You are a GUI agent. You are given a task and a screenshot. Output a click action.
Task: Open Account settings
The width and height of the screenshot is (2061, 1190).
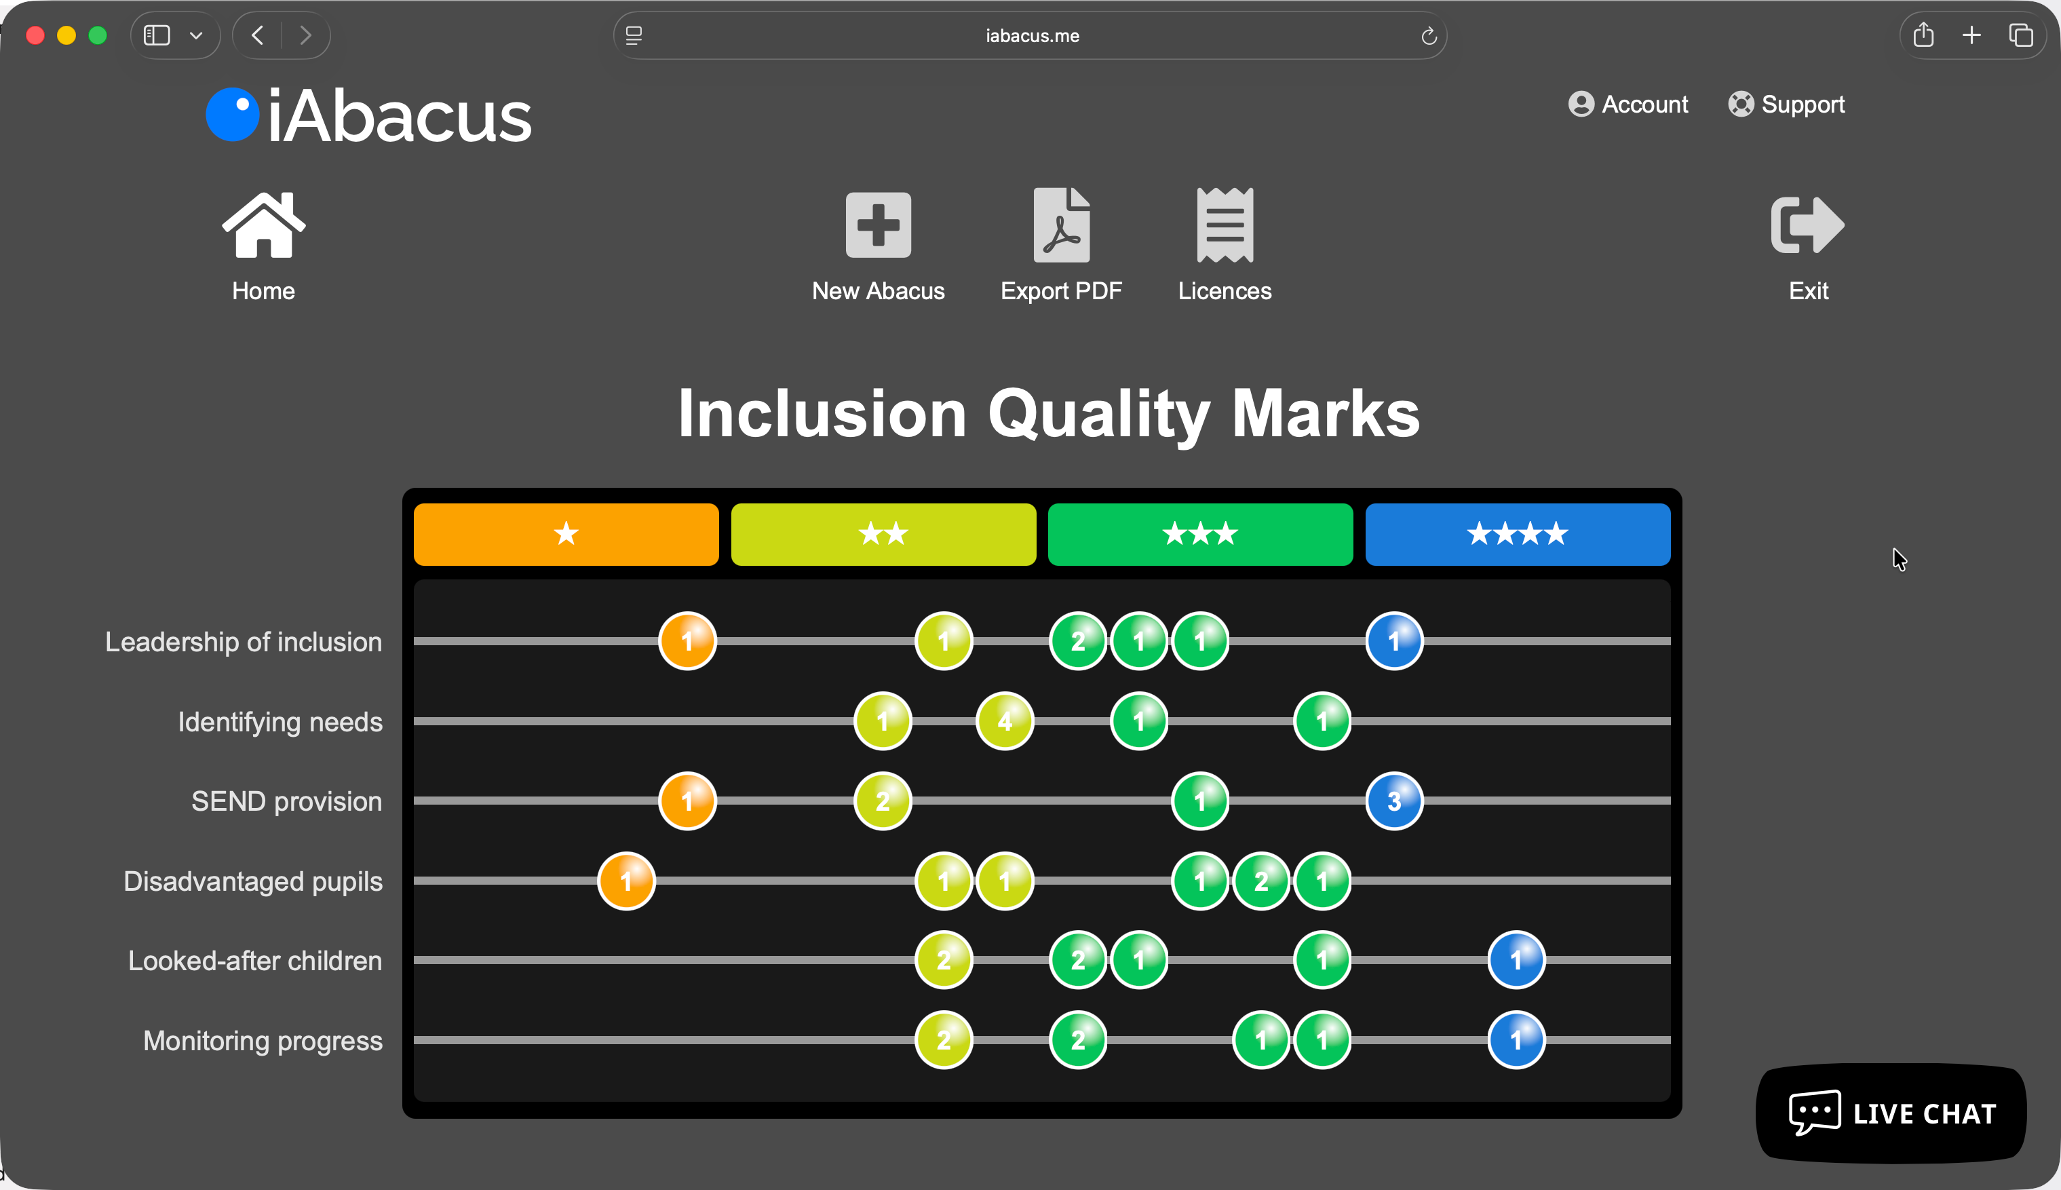1627,104
